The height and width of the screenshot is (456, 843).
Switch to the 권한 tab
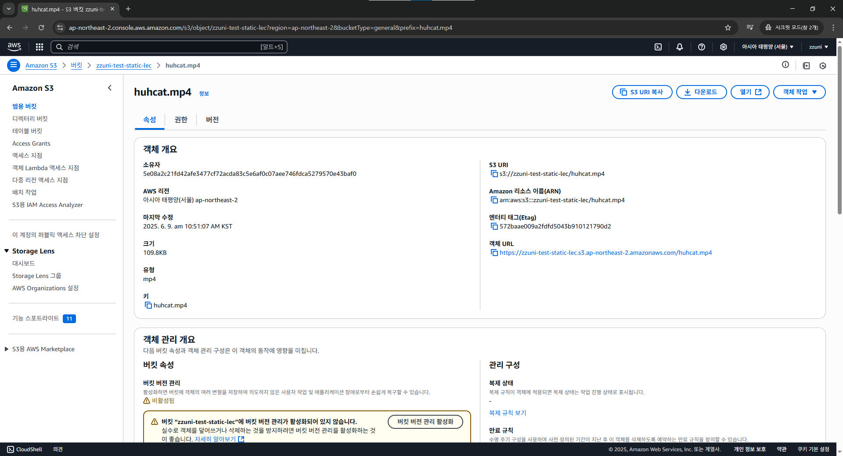tap(181, 120)
